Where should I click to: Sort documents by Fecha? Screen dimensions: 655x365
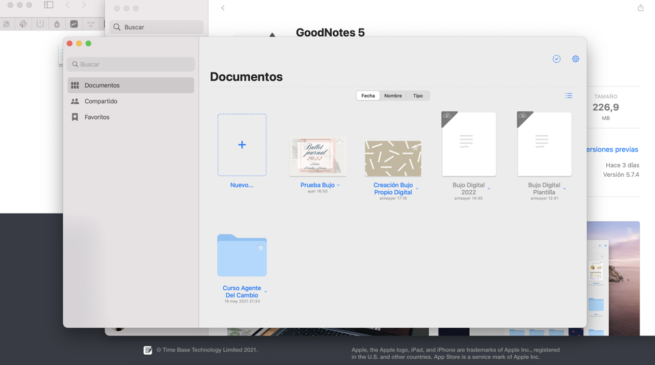click(368, 96)
